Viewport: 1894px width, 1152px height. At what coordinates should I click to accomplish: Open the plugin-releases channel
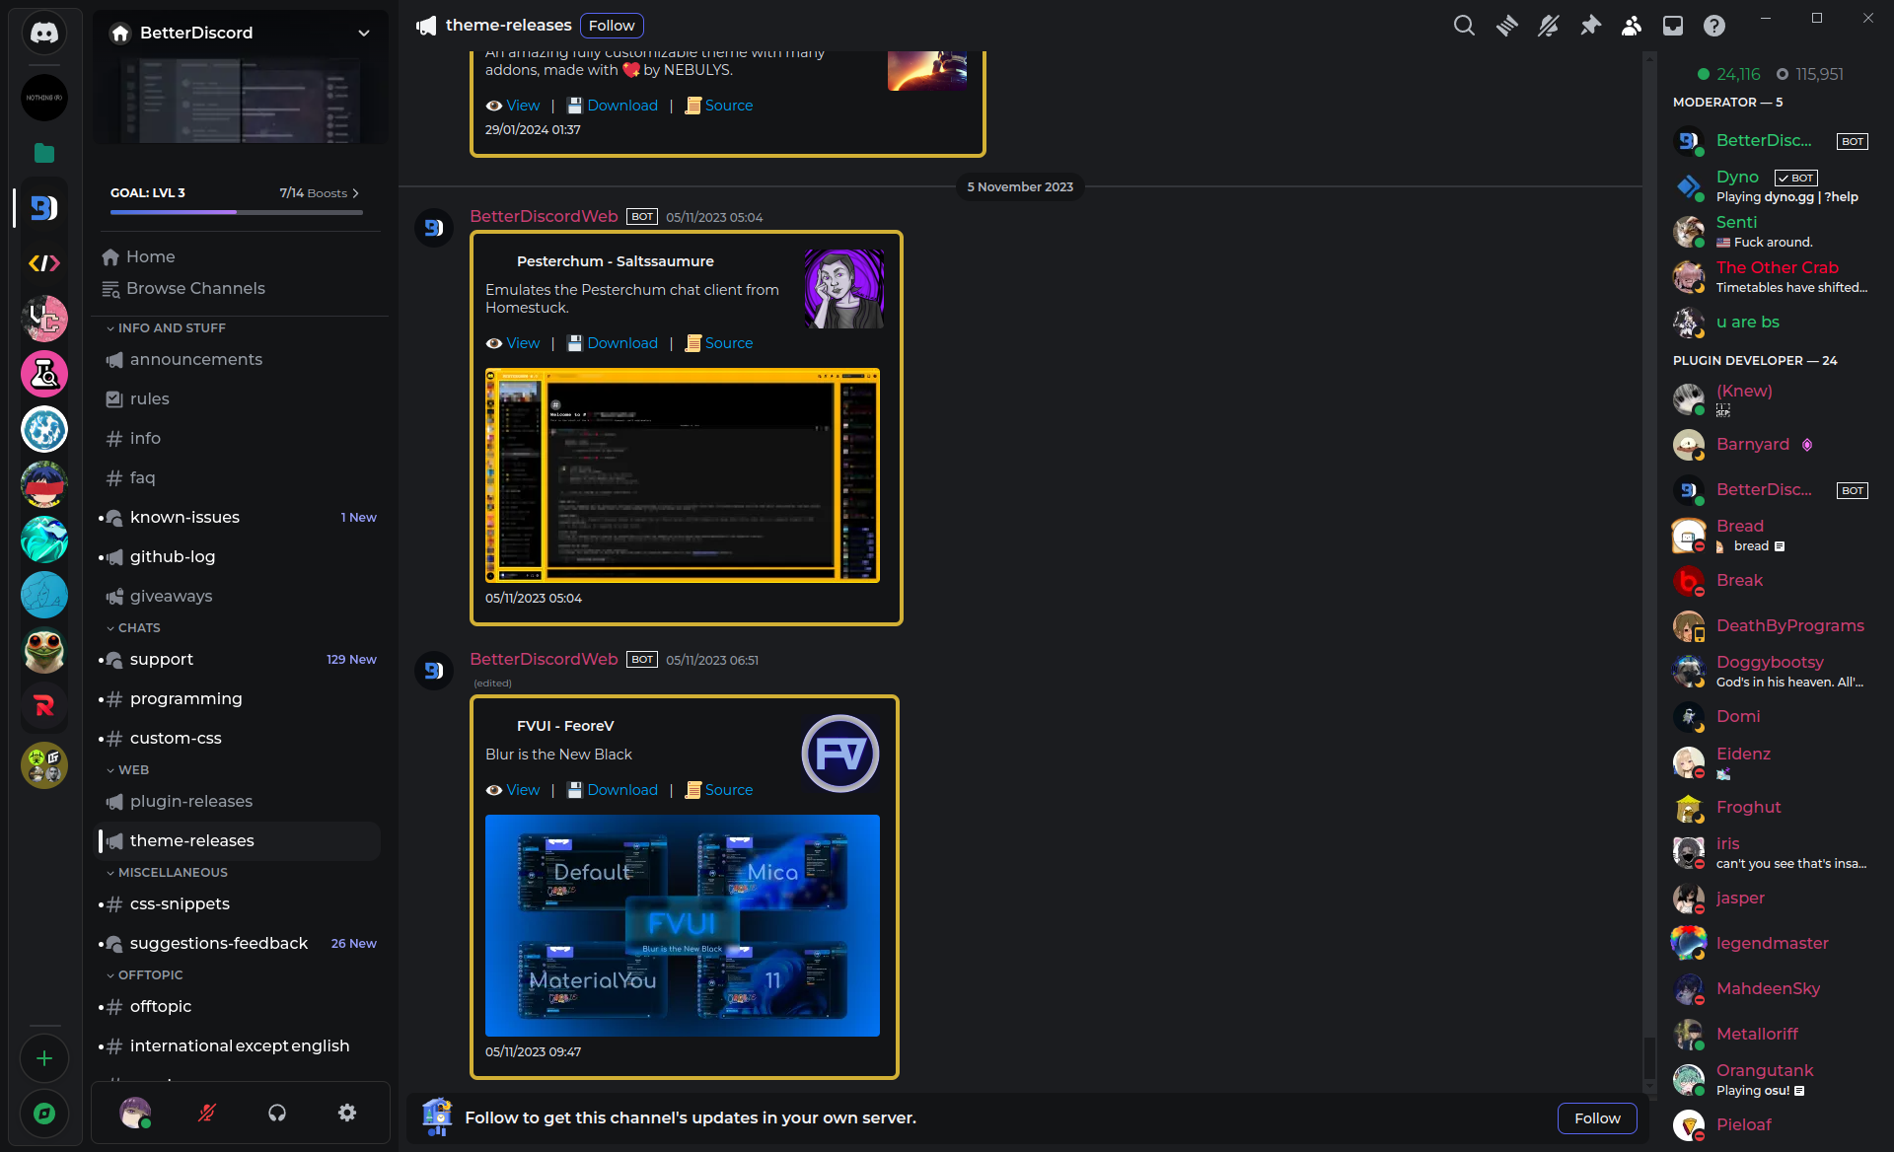pos(190,801)
